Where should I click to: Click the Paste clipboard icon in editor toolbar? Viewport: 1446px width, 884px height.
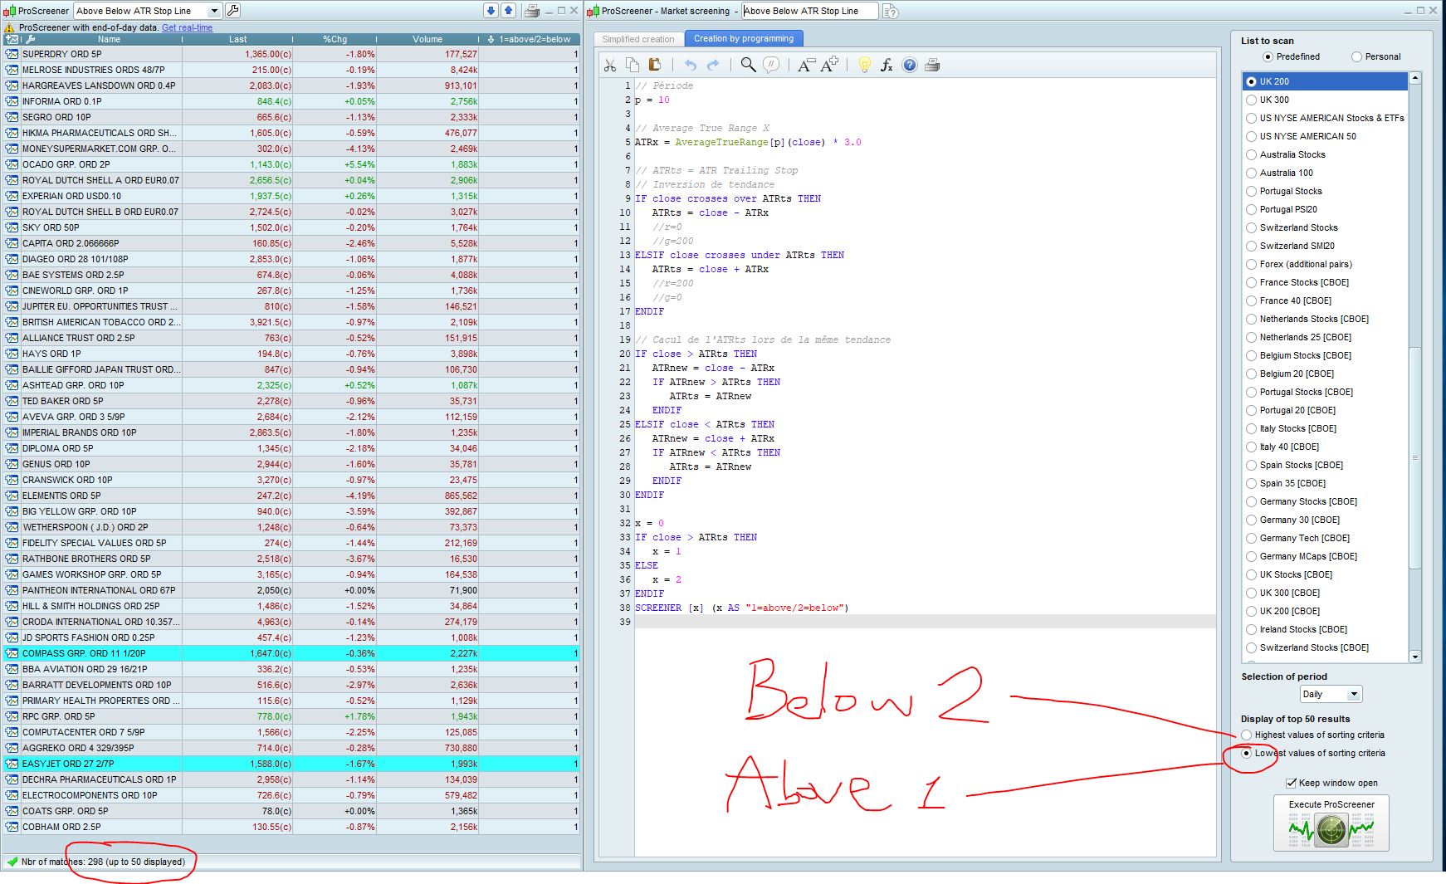[x=655, y=66]
